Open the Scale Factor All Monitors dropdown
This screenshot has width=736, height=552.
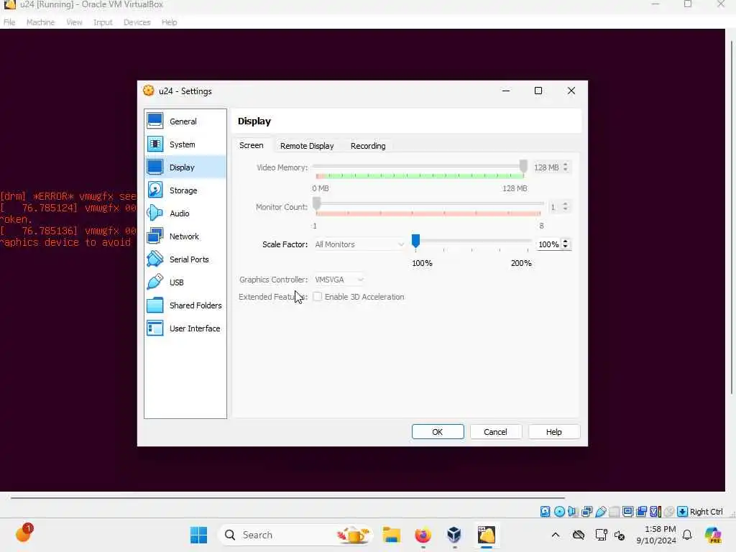[x=359, y=244]
